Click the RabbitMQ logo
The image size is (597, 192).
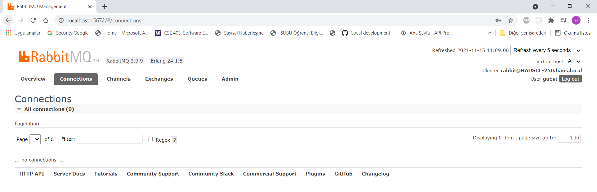(x=55, y=57)
